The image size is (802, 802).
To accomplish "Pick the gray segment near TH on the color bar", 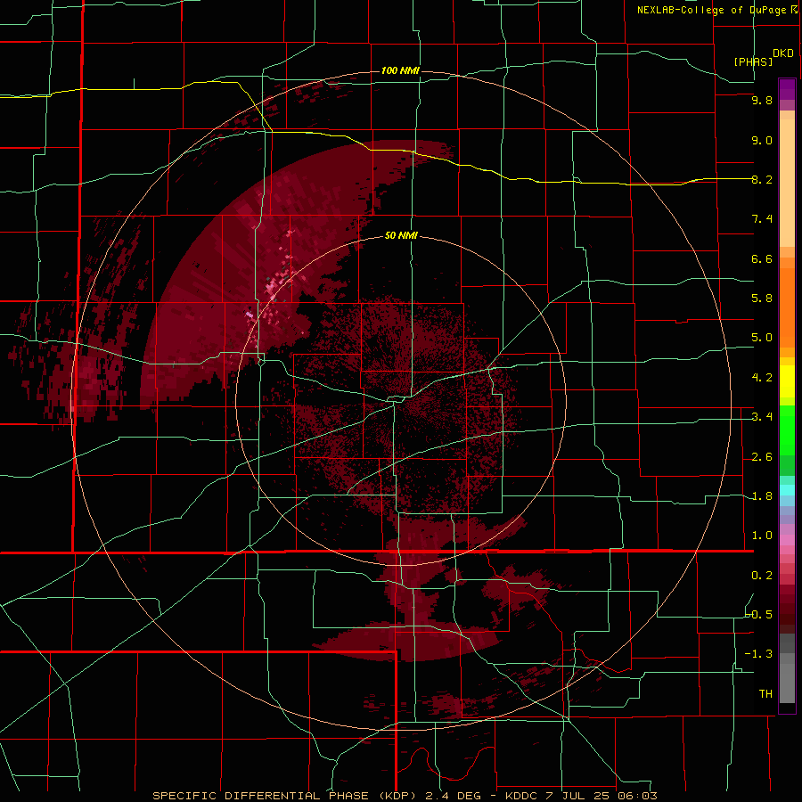I will point(787,680).
